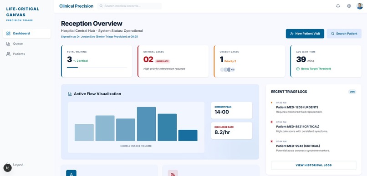This screenshot has height=176, width=367.
Task: Click the add-person icon on New Patient Visit
Action: click(x=291, y=34)
